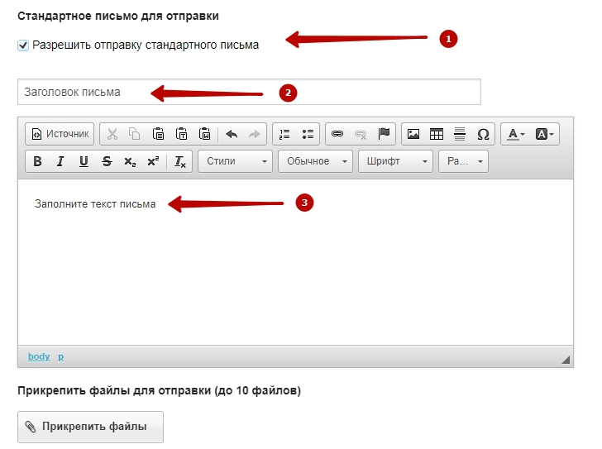This screenshot has width=602, height=449.
Task: Click the Insert link icon
Action: pyautogui.click(x=337, y=134)
